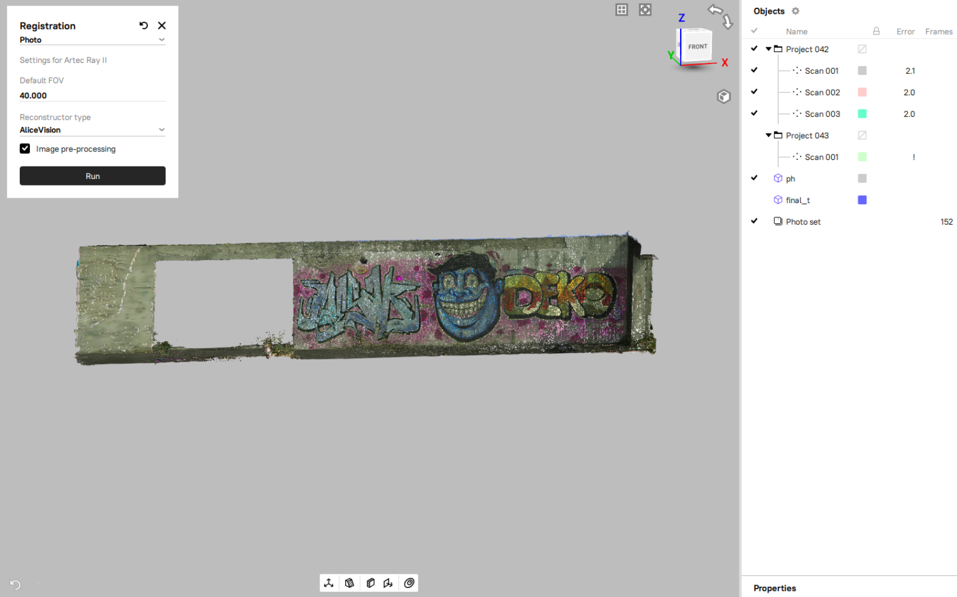This screenshot has height=597, width=957.
Task: Toggle visibility check of 'ph' model
Action: click(x=754, y=178)
